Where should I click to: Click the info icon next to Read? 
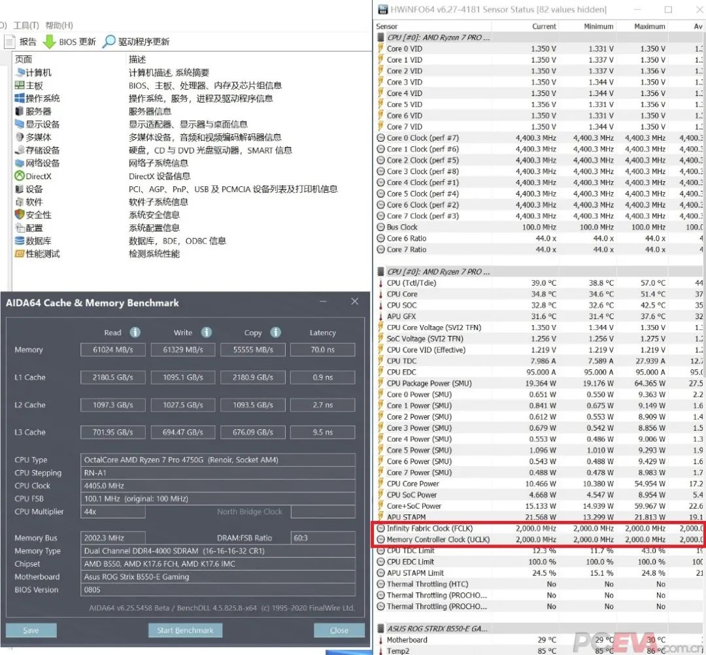point(135,332)
